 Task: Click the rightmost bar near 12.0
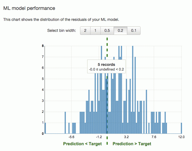(x=181, y=128)
